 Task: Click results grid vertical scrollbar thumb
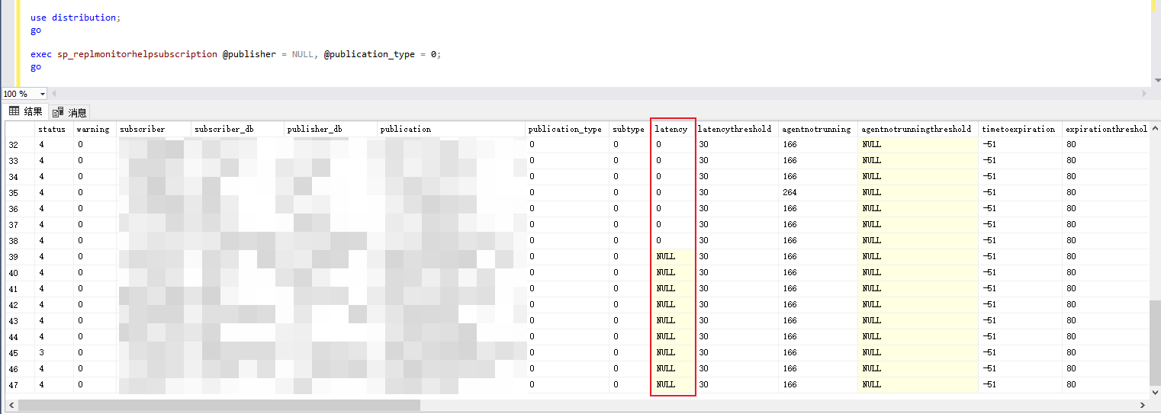click(x=1155, y=343)
